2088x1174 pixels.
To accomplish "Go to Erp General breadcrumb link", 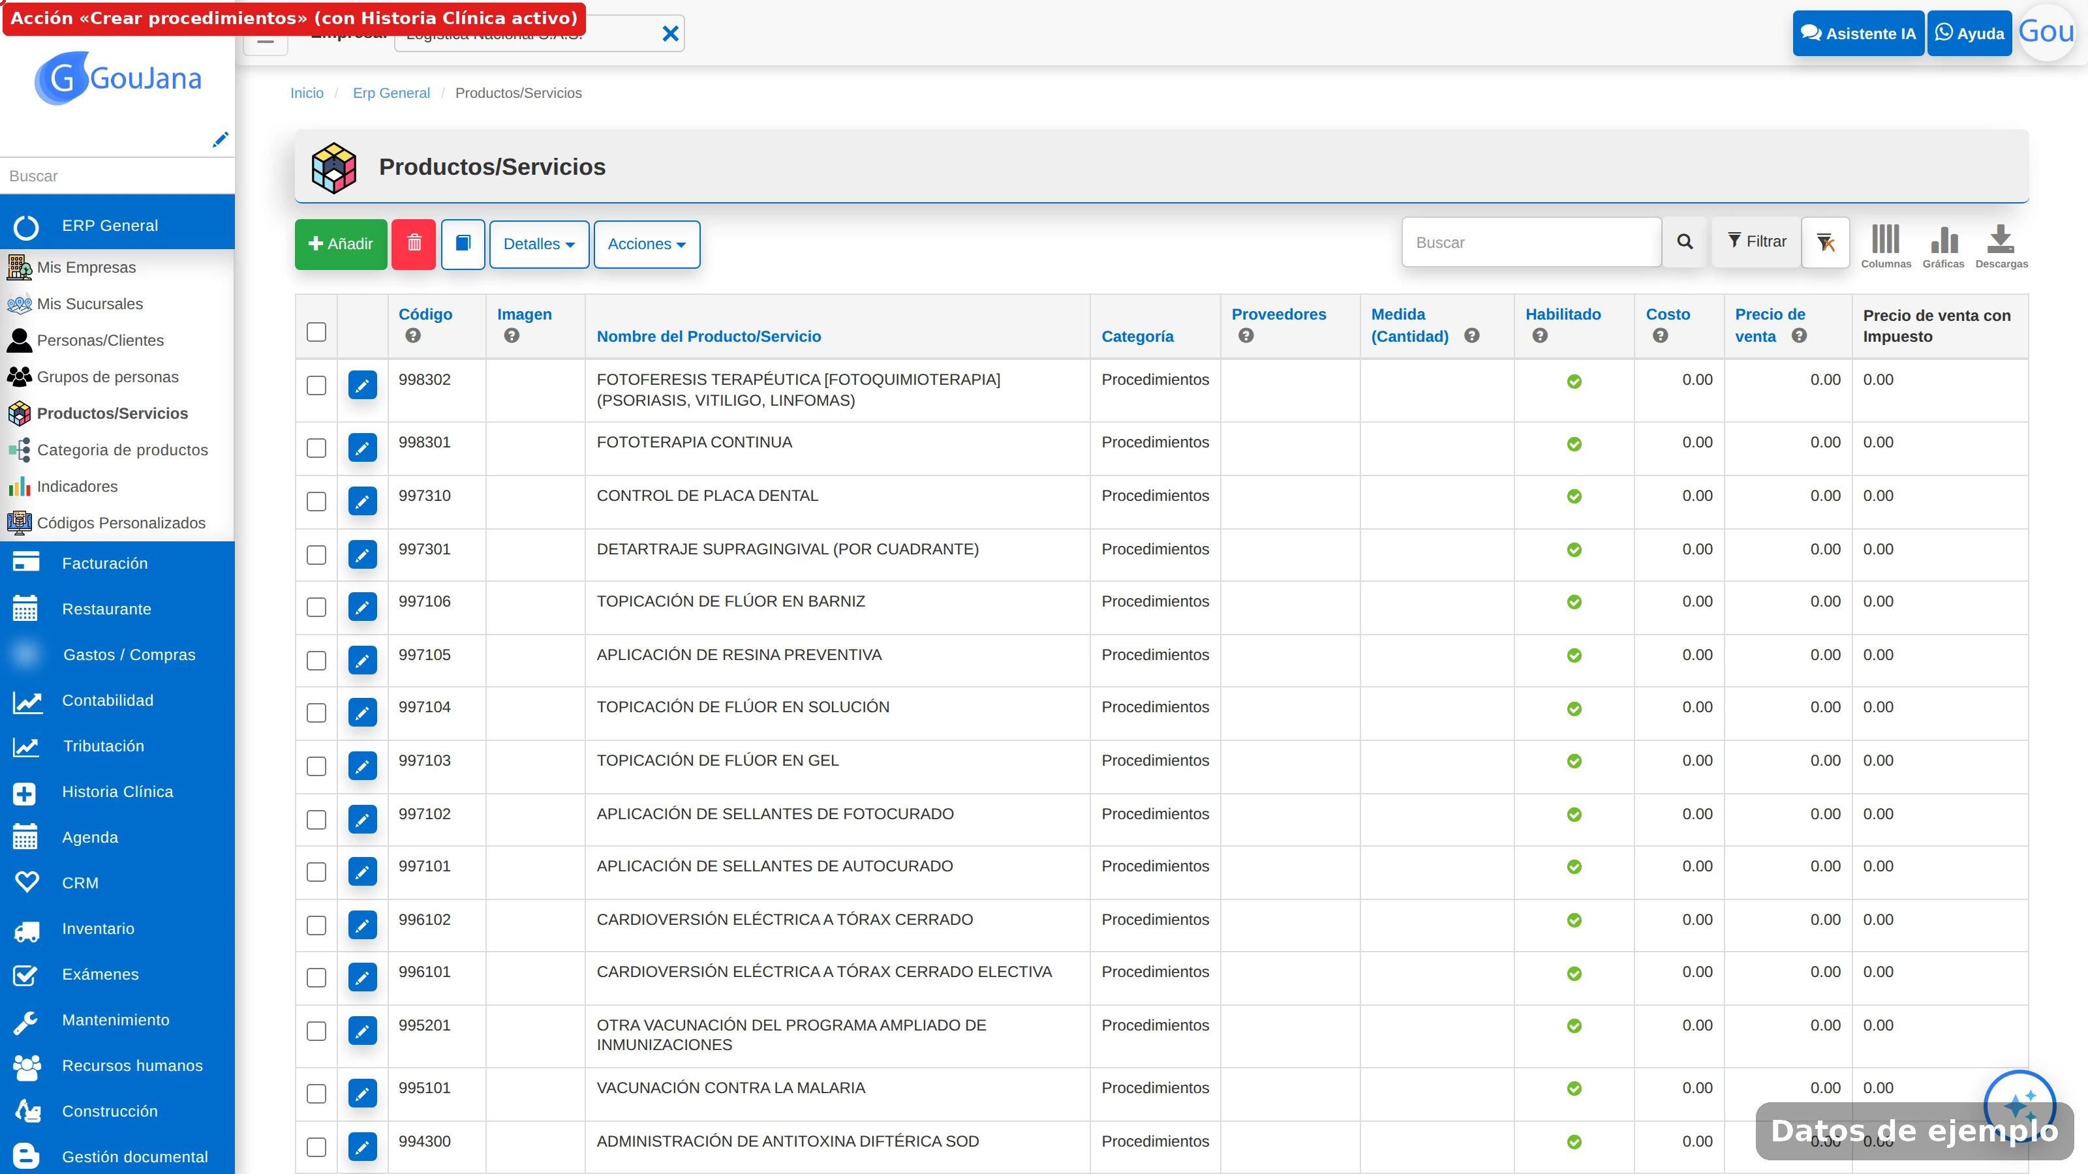I will tap(391, 93).
